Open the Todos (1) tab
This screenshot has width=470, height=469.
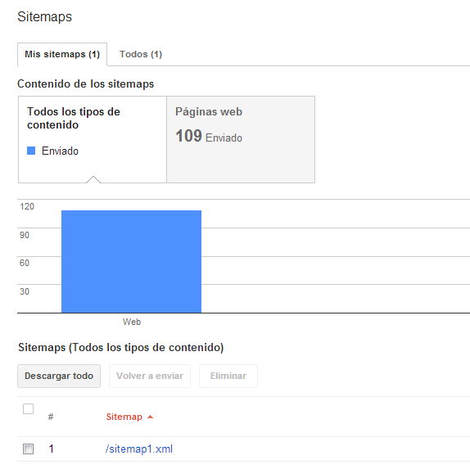(x=141, y=54)
